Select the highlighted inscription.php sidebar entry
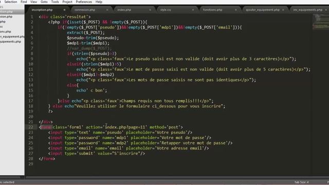 12,11
